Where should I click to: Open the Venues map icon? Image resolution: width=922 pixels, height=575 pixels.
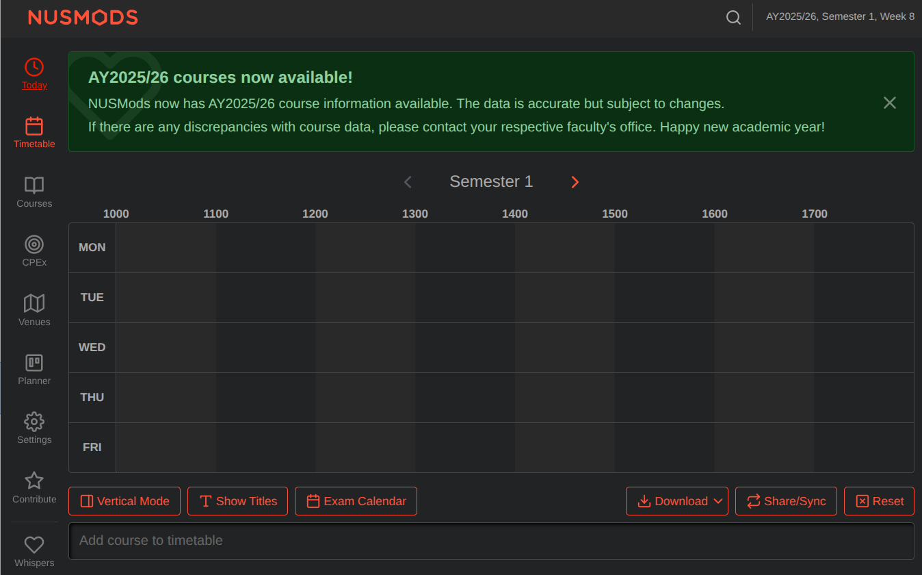tap(34, 303)
